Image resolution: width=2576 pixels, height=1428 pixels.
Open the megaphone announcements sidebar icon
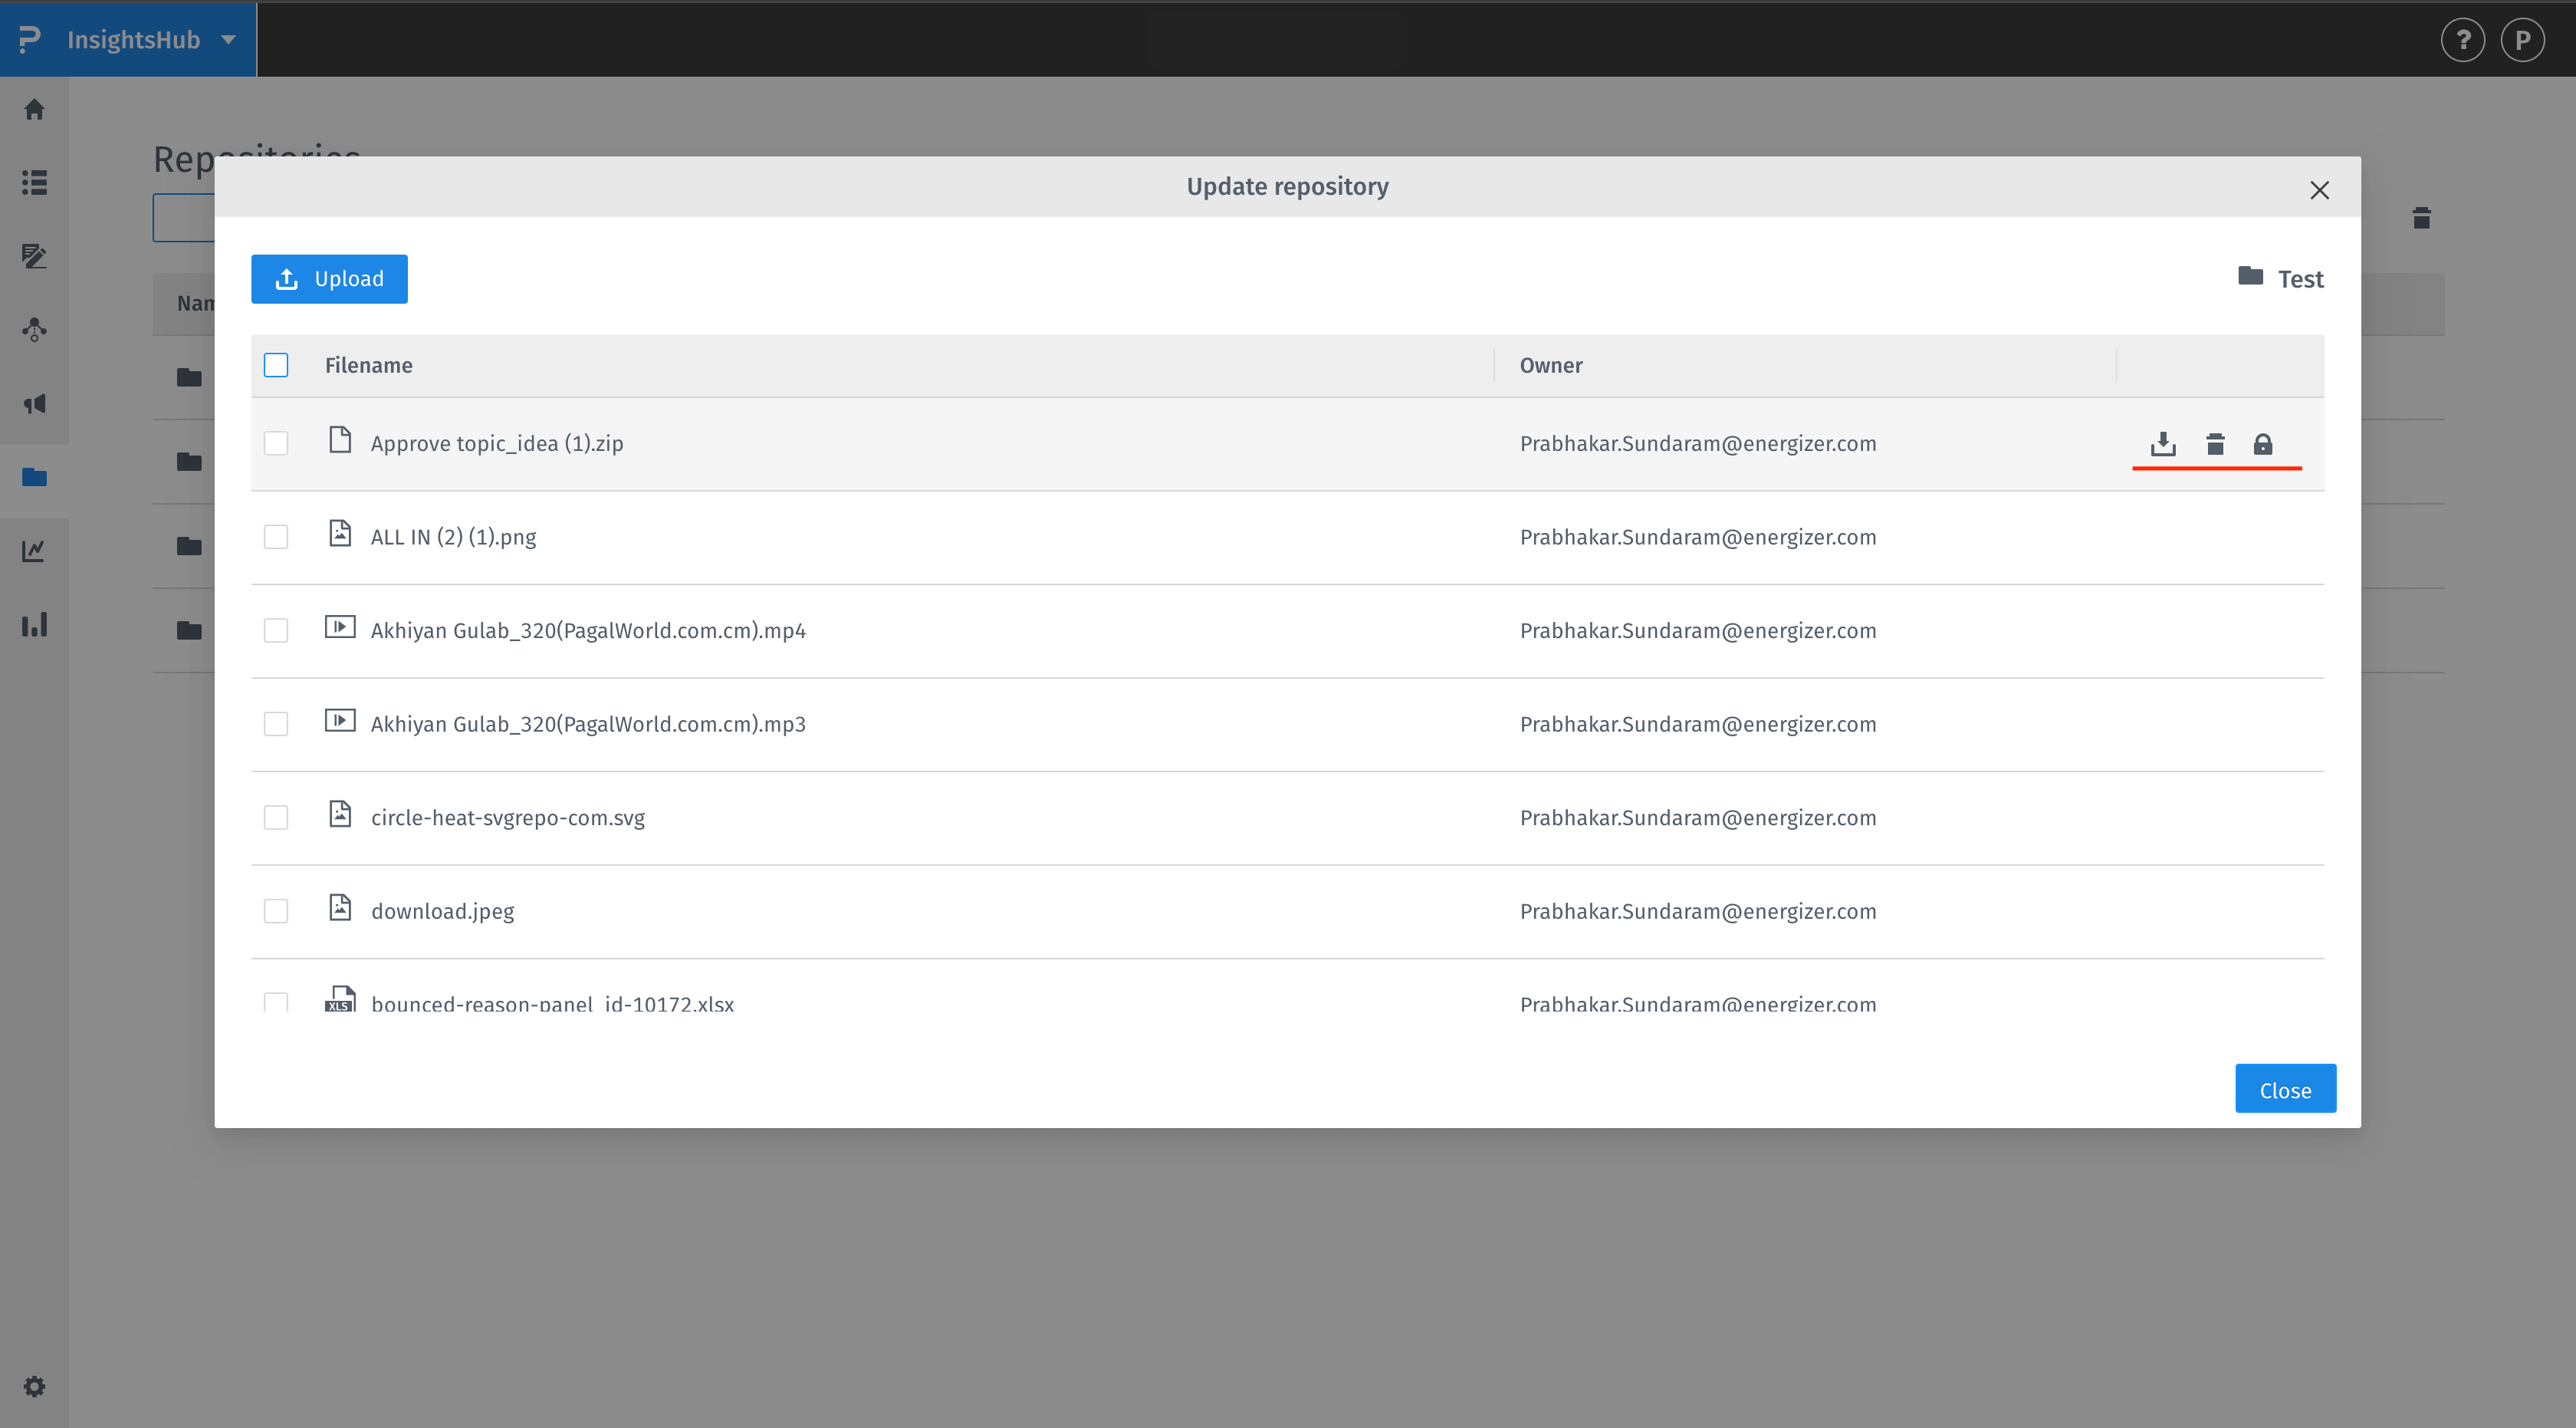coord(34,404)
